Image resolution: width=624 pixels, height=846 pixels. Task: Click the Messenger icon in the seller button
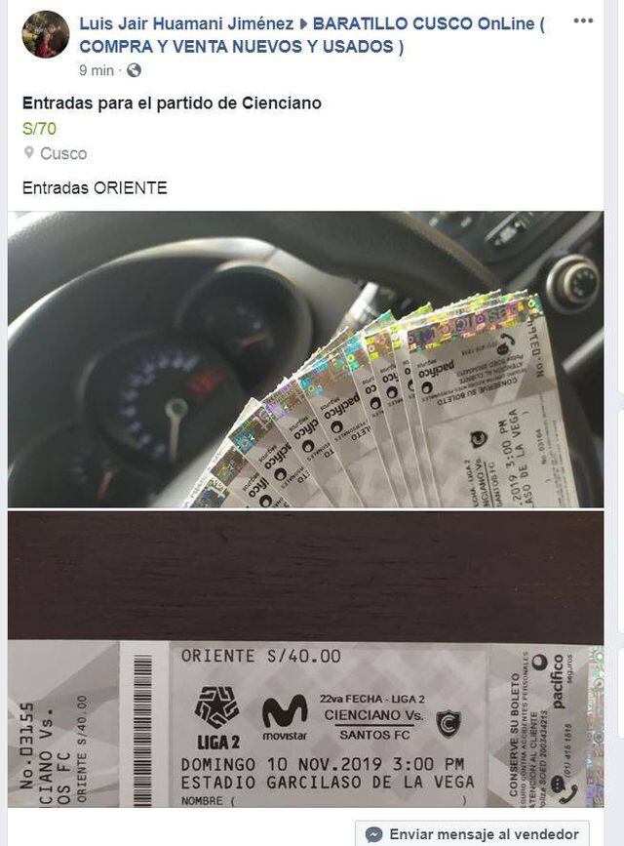[373, 834]
